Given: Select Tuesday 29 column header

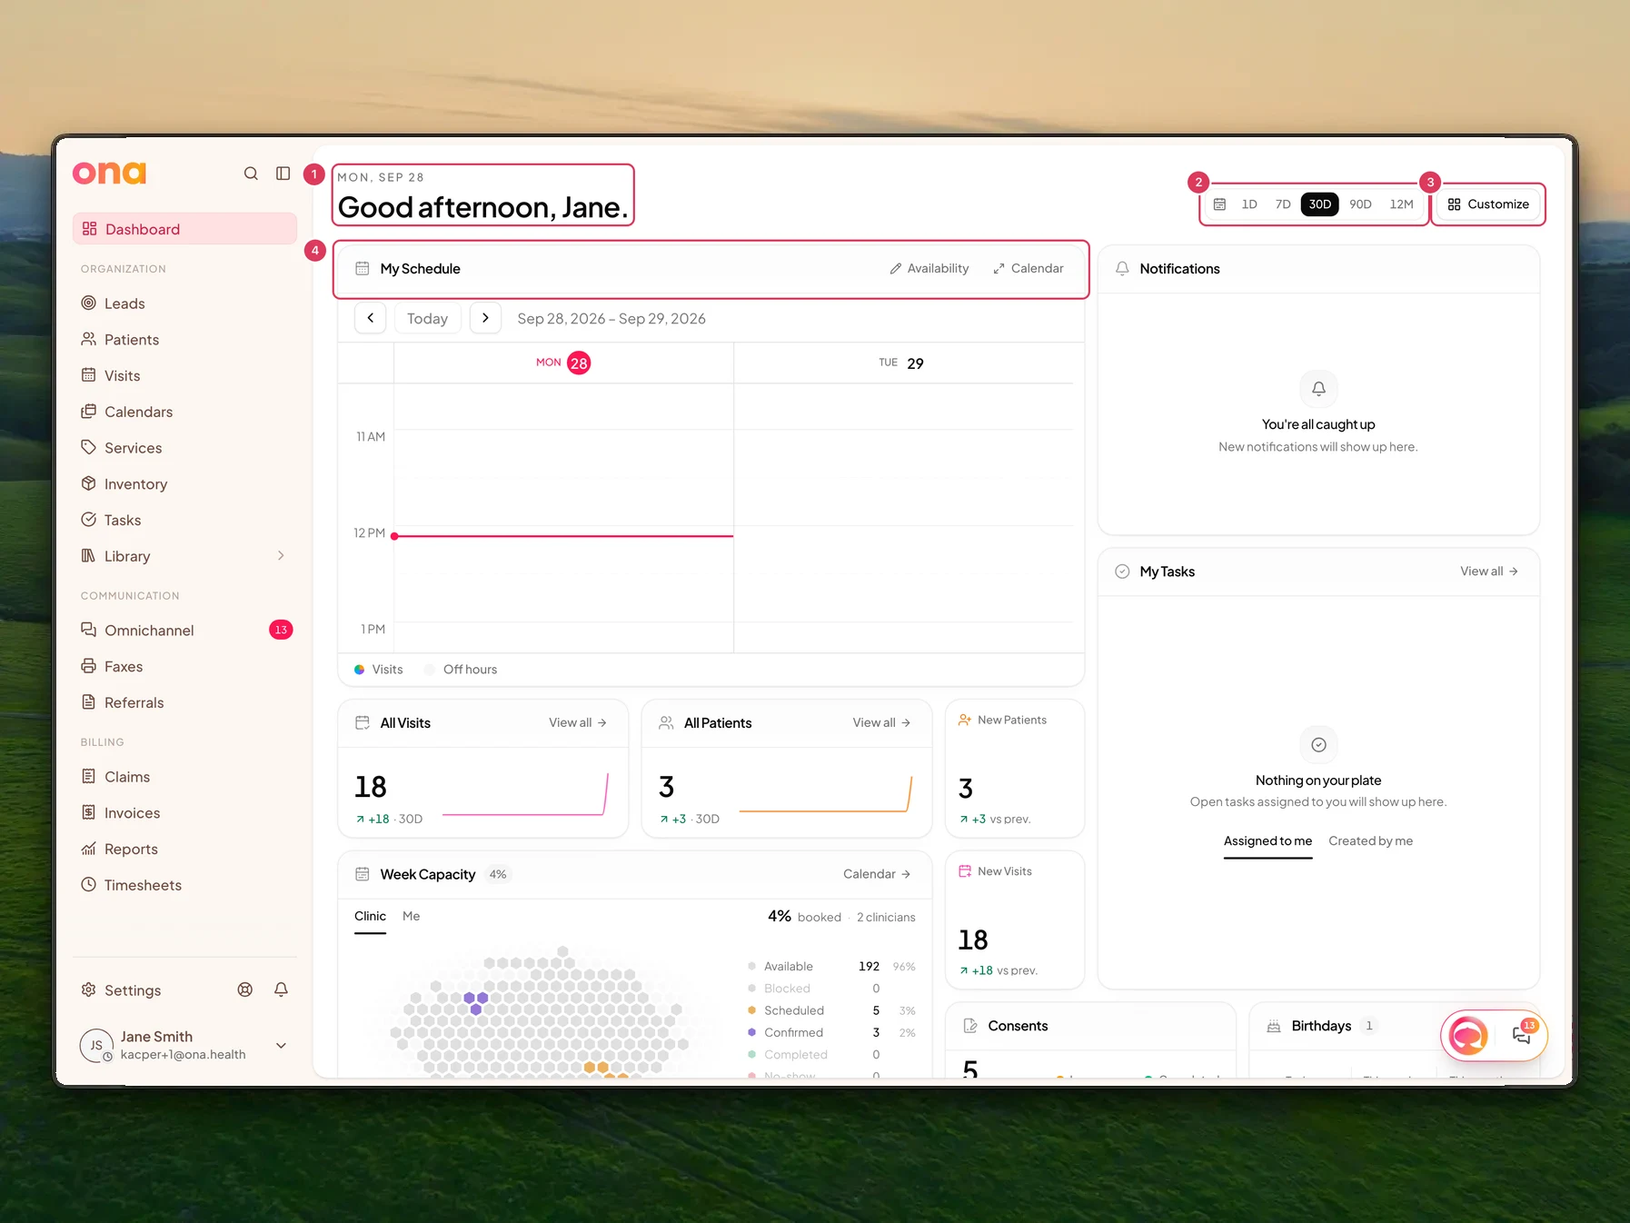Looking at the screenshot, I should tap(903, 363).
